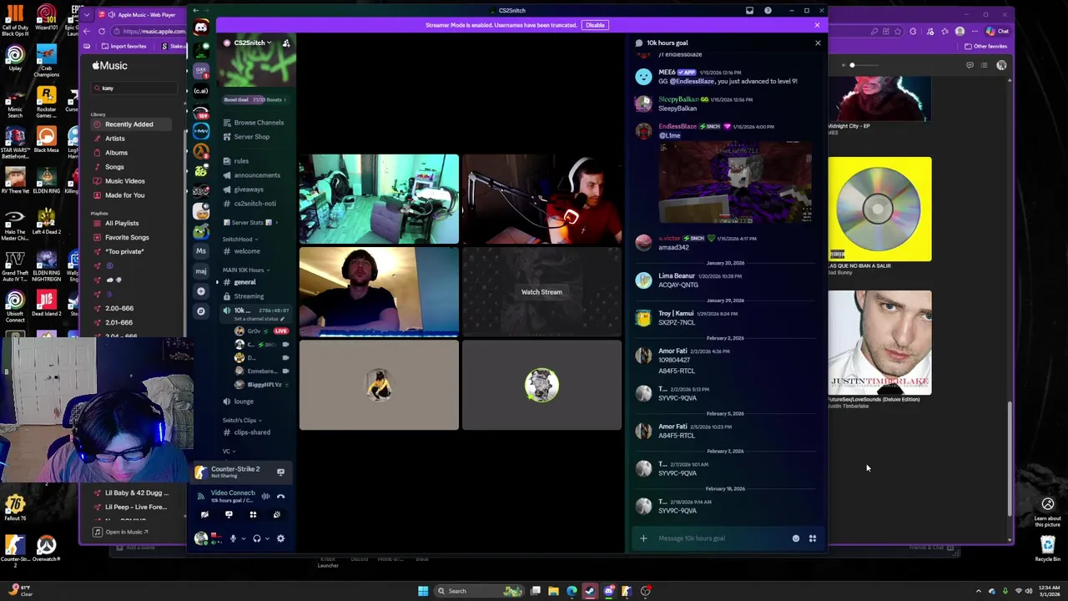Collapse the MAIN 10K Hours category
Screen dimensions: 1068x601
coord(246,270)
